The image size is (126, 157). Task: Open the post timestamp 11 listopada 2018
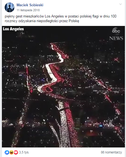[28, 10]
